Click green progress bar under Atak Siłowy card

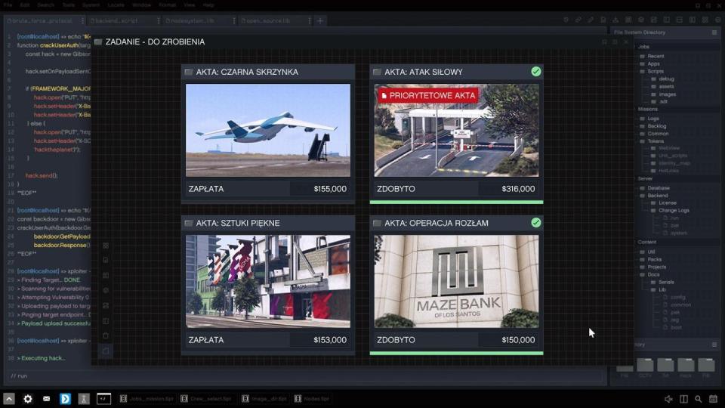pyautogui.click(x=456, y=202)
